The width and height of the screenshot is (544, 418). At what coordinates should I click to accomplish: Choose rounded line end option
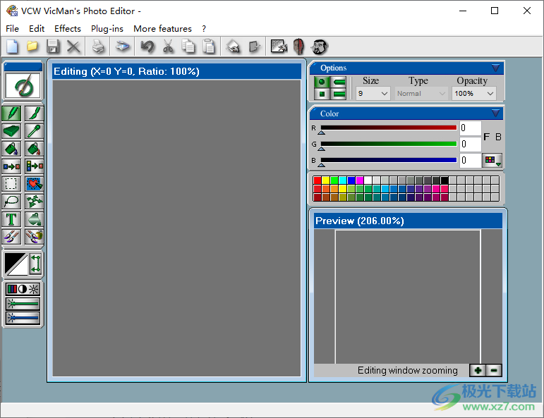click(x=339, y=82)
